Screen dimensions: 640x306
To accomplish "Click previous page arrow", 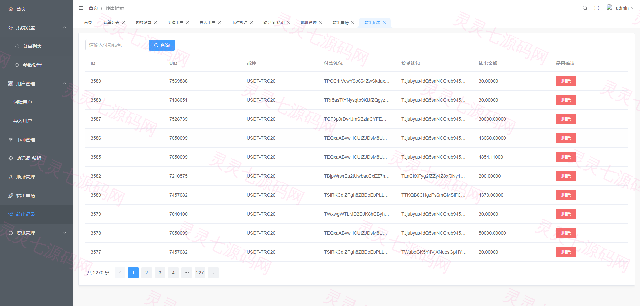I will (120, 273).
